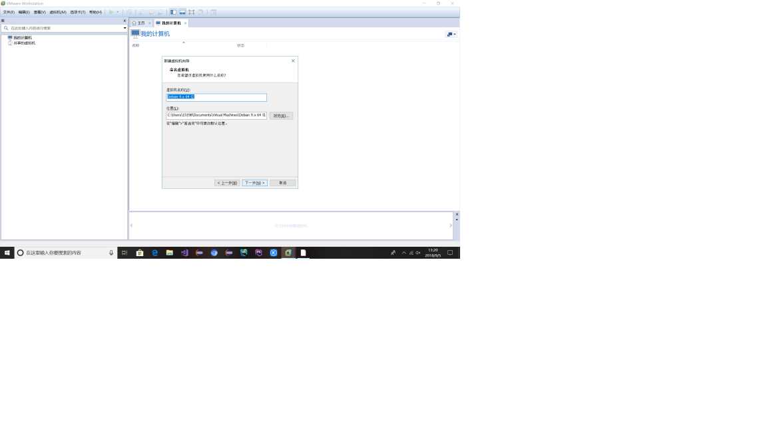This screenshot has width=767, height=431.
Task: Toggle the library sidebar view icon
Action: tap(172, 12)
